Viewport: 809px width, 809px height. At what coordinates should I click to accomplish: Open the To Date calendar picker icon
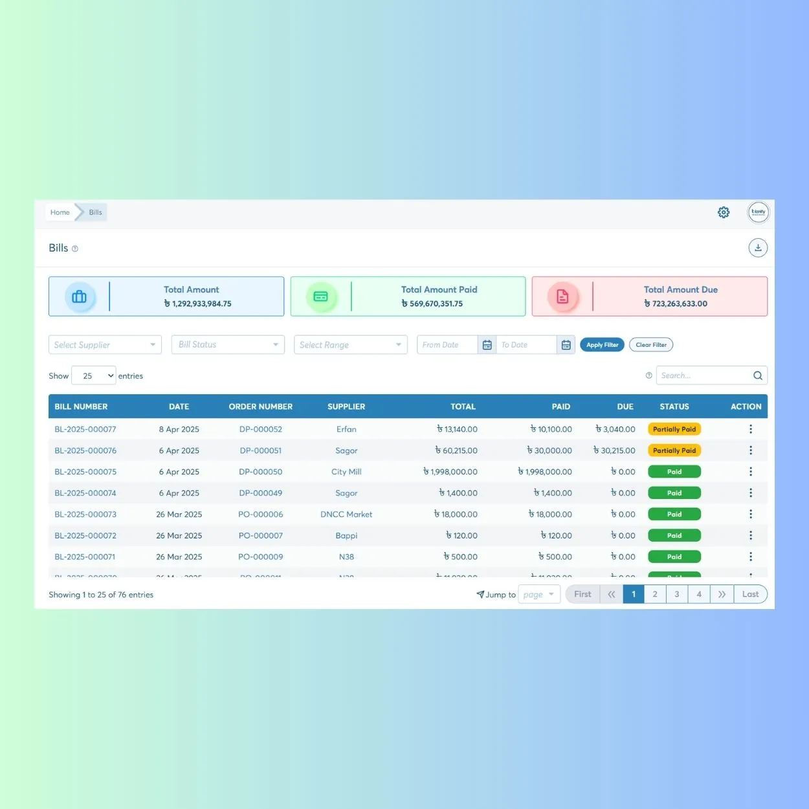click(566, 344)
